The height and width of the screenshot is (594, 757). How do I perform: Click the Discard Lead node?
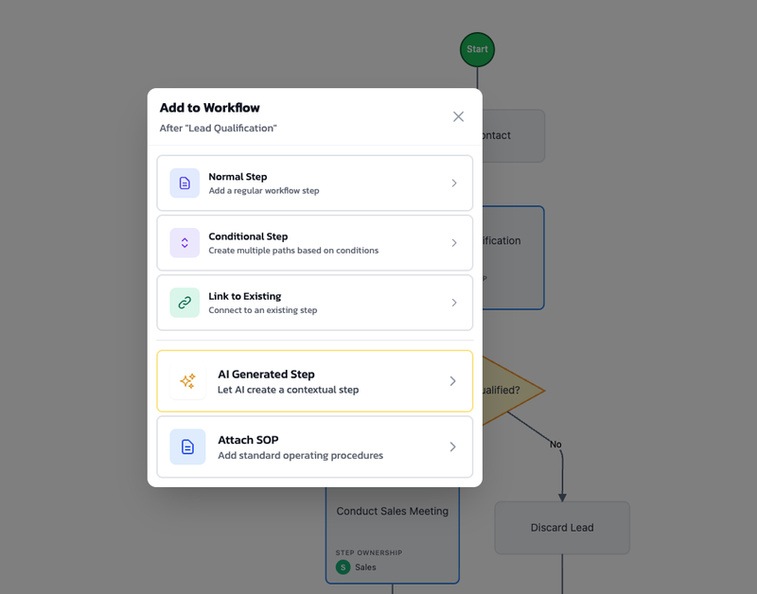[562, 528]
